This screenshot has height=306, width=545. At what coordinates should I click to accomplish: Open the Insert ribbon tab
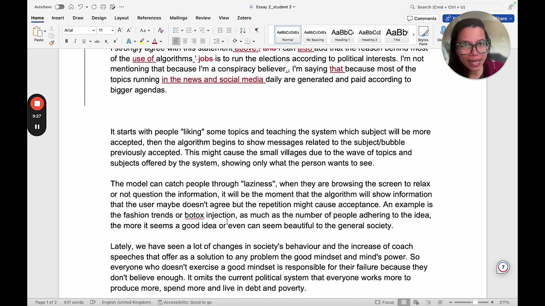pyautogui.click(x=58, y=18)
